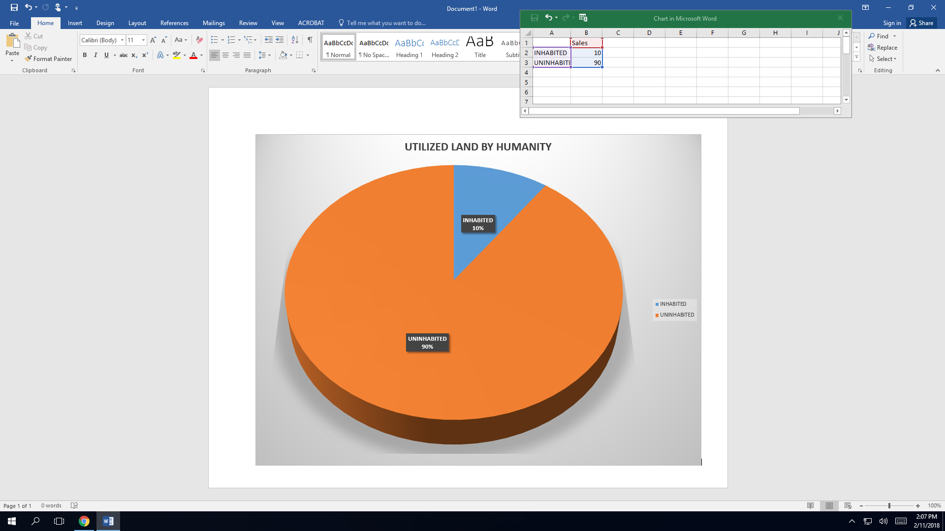Open Chrome from the taskbar
This screenshot has width=945, height=531.
coord(84,521)
